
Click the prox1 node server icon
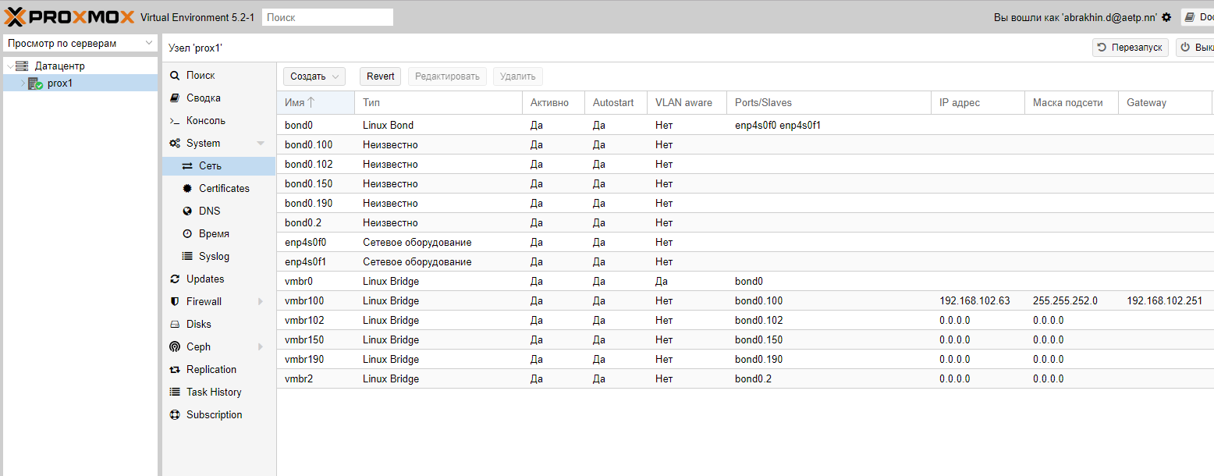click(35, 83)
